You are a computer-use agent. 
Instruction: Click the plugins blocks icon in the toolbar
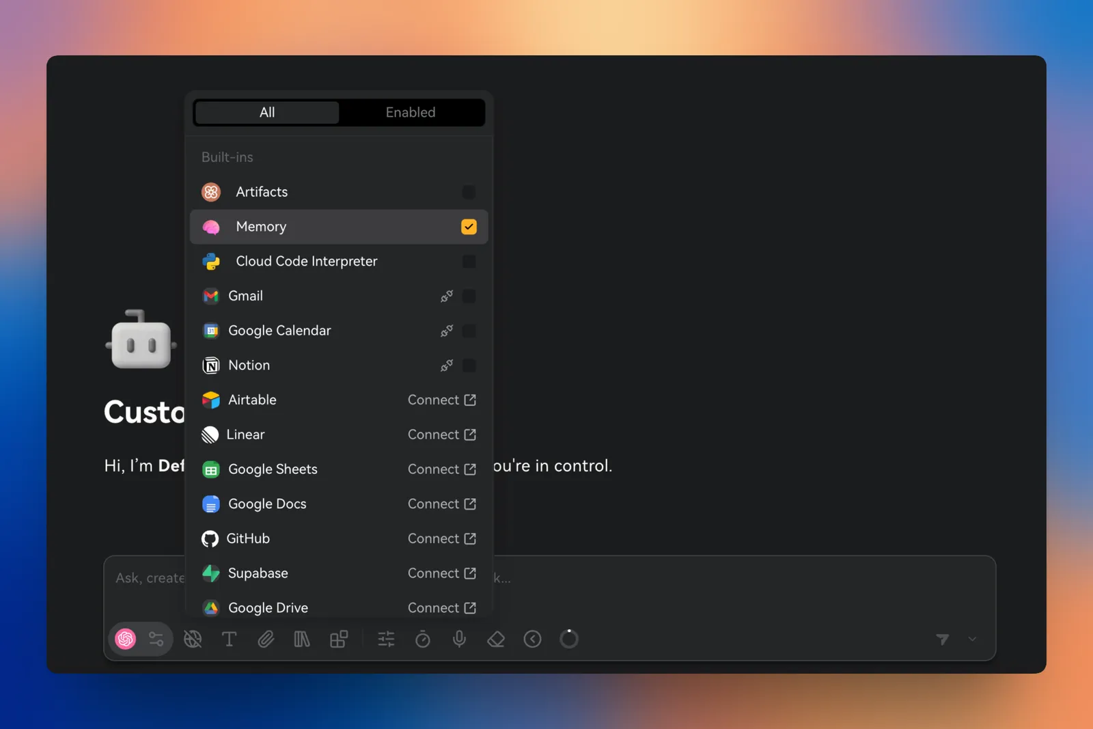339,639
